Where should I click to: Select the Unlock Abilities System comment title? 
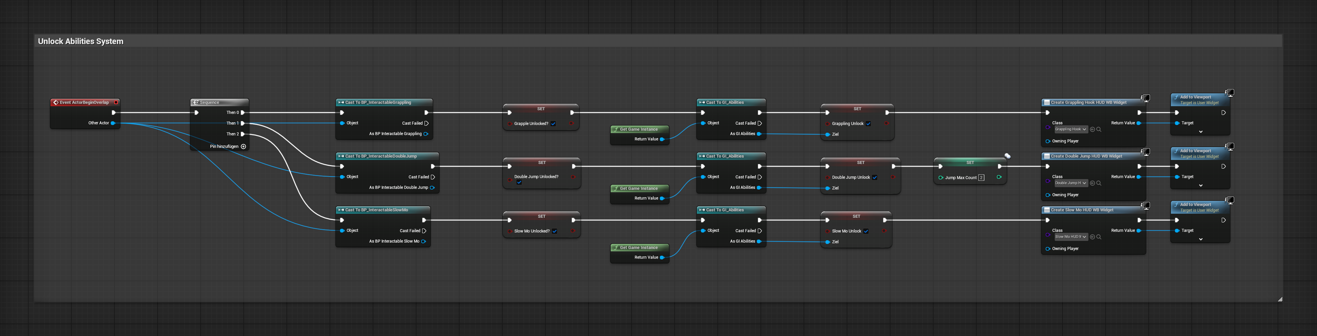pyautogui.click(x=80, y=41)
